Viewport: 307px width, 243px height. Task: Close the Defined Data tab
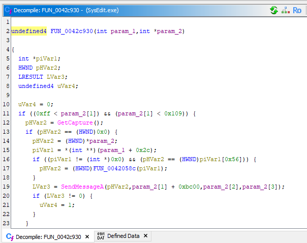click(145, 236)
